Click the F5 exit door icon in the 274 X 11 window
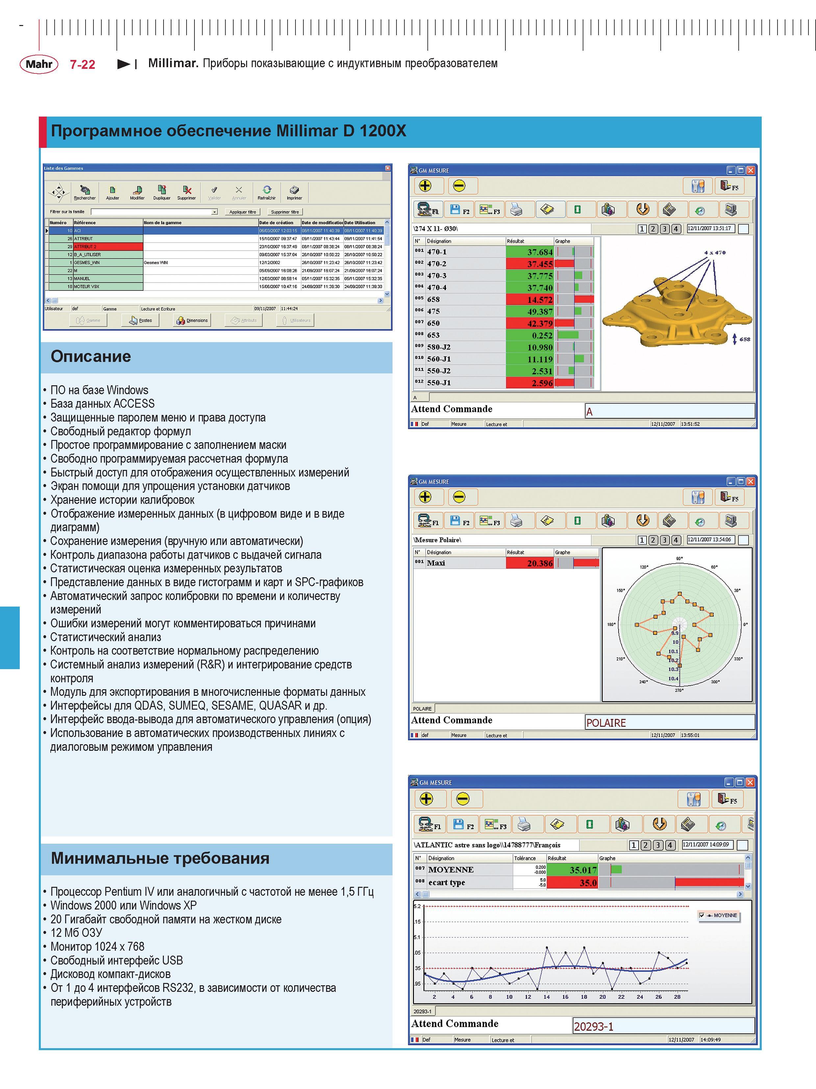The height and width of the screenshot is (1089, 816). [729, 186]
